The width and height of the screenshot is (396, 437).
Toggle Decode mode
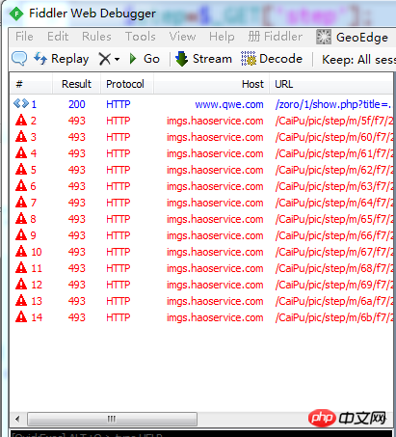click(x=272, y=59)
